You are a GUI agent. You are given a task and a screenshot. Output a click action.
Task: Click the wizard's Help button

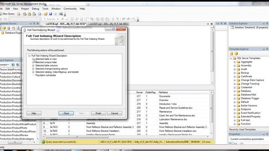[34, 113]
